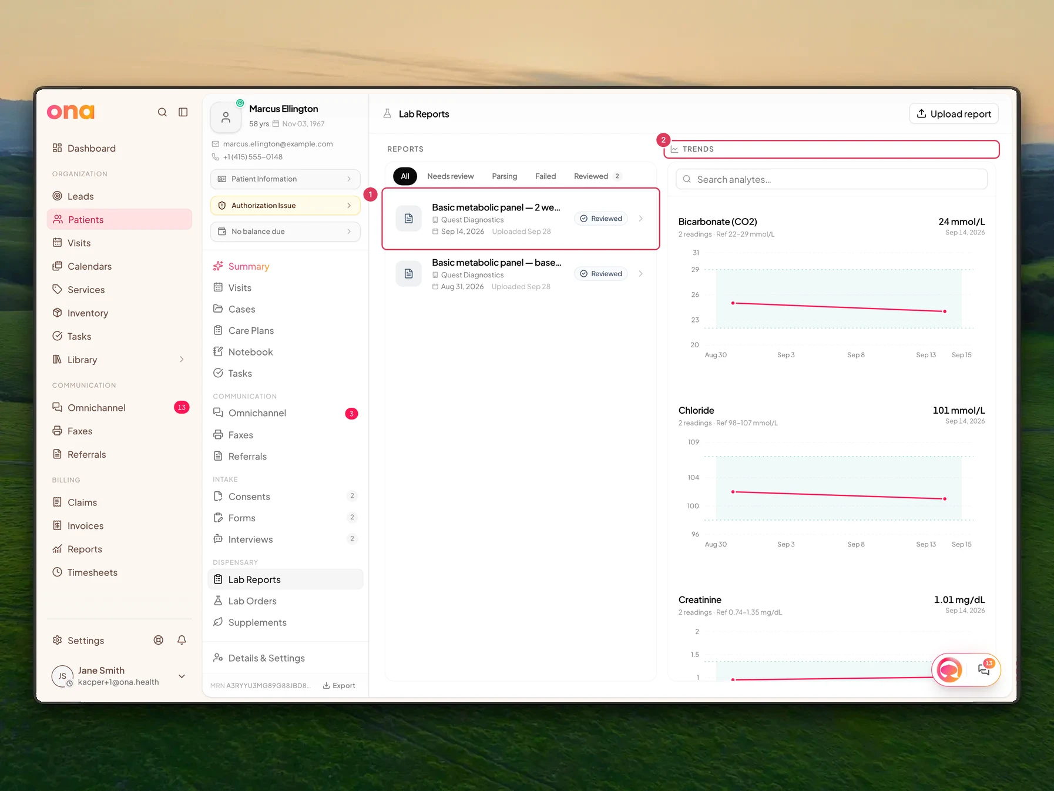
Task: Open Claims under Billing
Action: (x=119, y=502)
